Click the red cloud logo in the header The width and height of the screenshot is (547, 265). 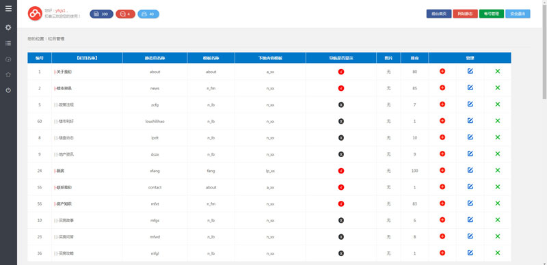pyautogui.click(x=35, y=14)
